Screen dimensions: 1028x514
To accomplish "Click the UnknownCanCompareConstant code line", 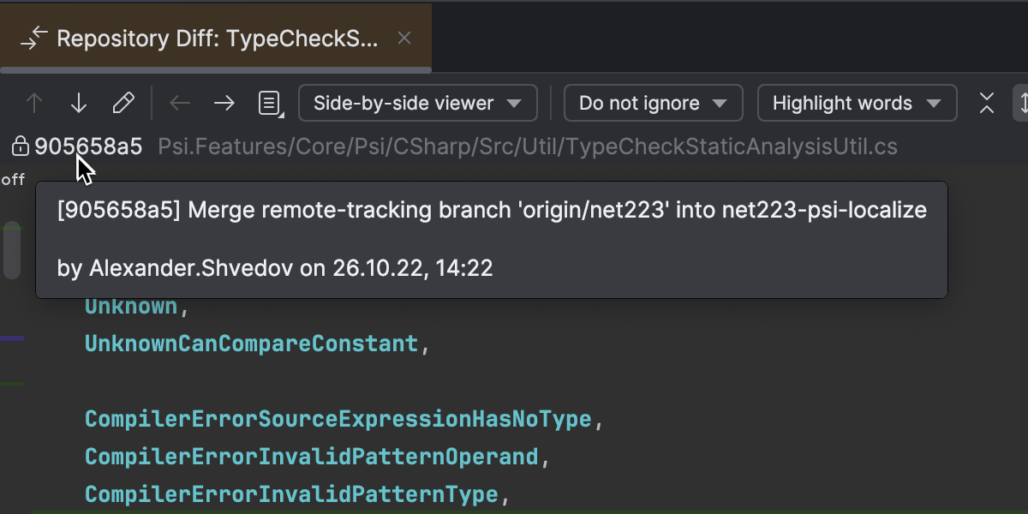I will coord(251,344).
